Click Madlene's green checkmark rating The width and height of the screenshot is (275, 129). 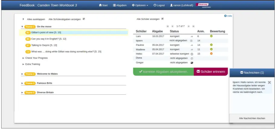coord(211,49)
